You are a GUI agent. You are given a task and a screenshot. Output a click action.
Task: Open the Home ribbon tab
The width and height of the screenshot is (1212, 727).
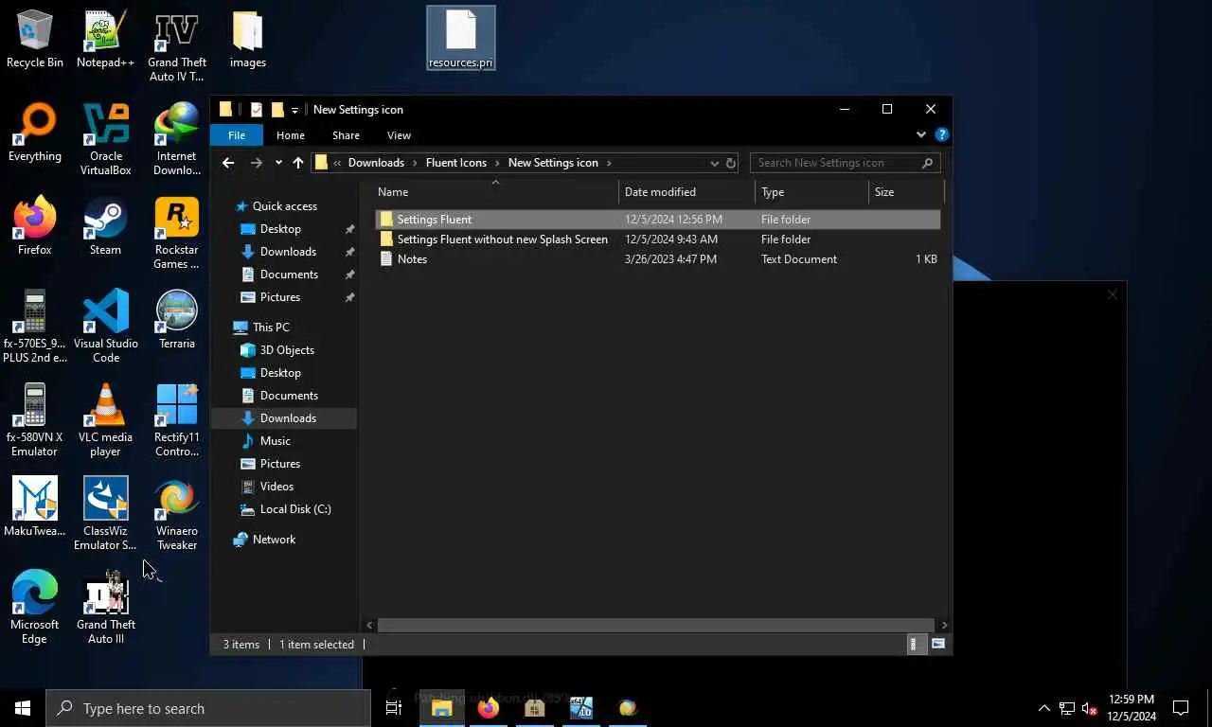point(291,135)
